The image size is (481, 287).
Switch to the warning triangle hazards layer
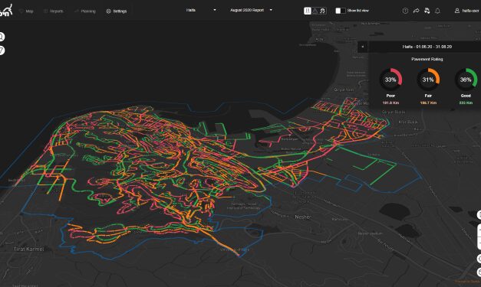click(x=315, y=11)
